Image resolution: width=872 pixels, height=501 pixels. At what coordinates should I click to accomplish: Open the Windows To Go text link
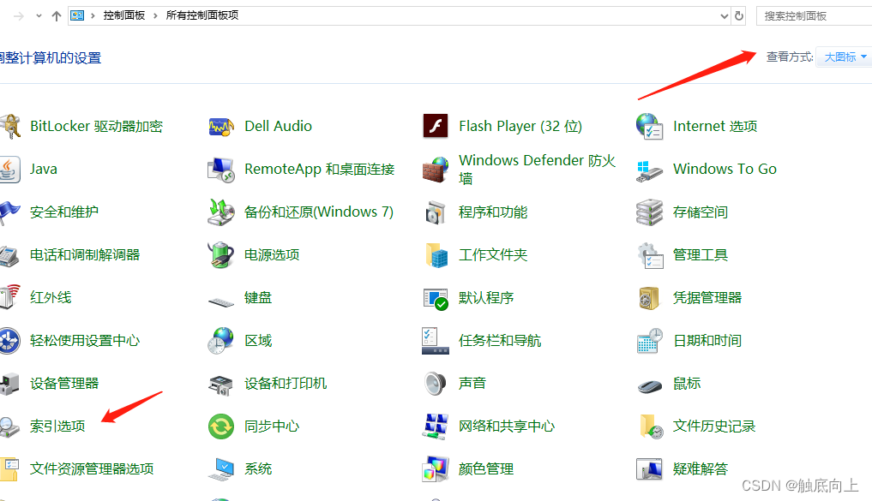click(725, 170)
